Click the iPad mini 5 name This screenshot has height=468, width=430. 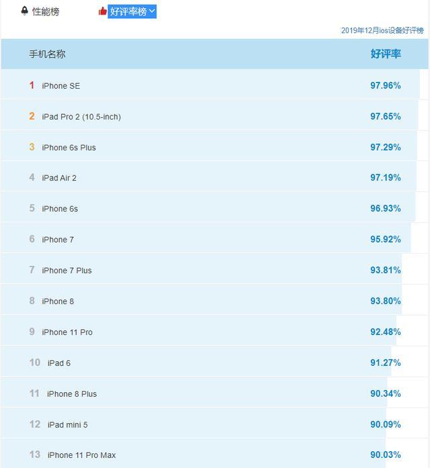tap(67, 425)
